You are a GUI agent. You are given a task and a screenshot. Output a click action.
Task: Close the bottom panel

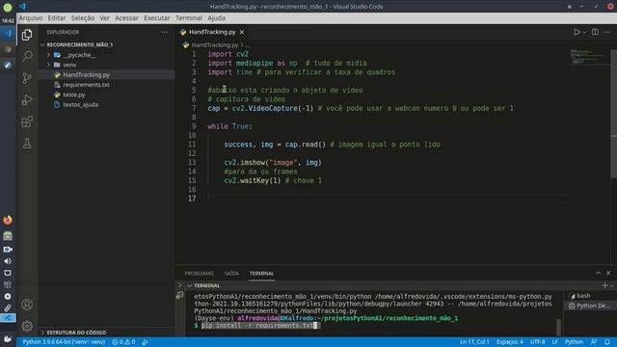point(608,273)
